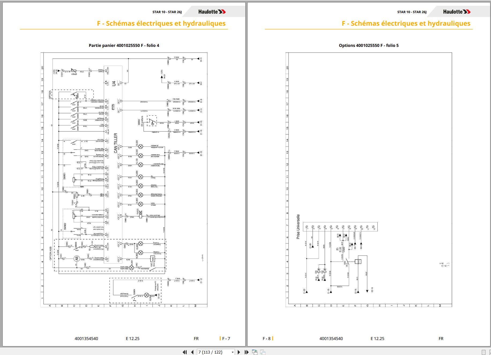
Task: Jump to the last page
Action: (246, 352)
